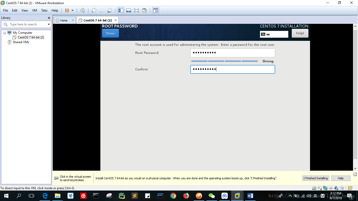
Task: Collapse the My Computer tree node
Action: click(x=4, y=33)
